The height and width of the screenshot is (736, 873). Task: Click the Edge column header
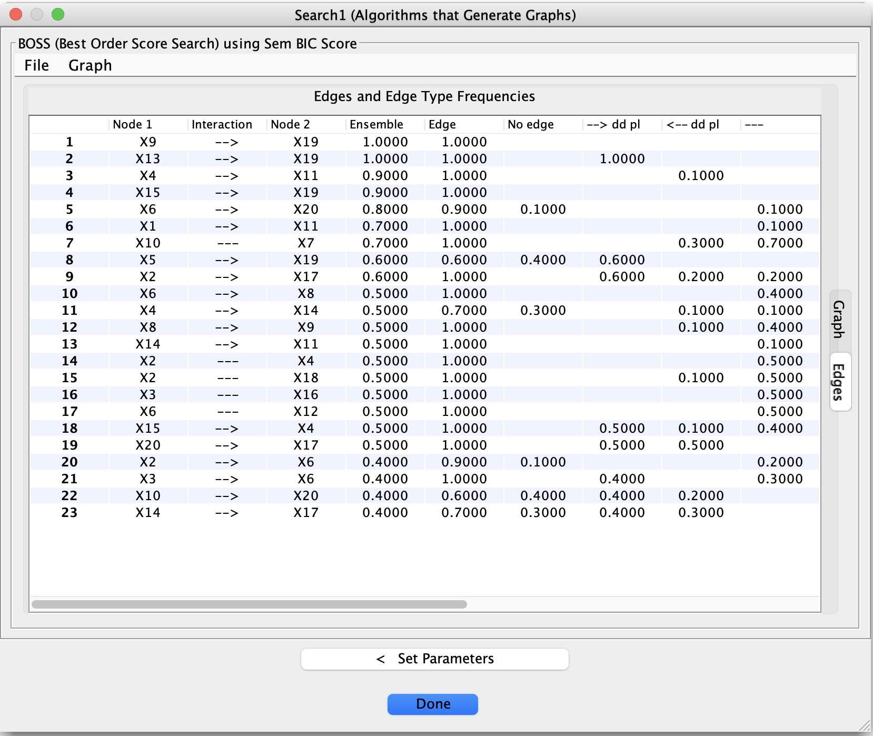click(464, 124)
